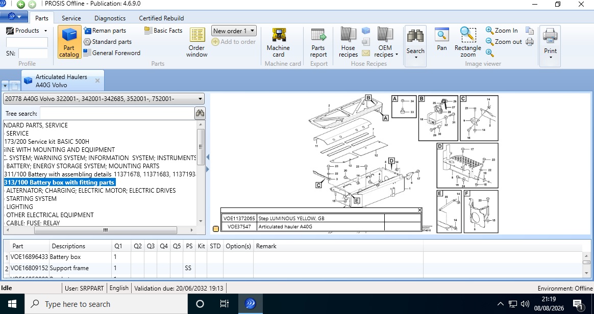Open the Print dropdown
This screenshot has width=594, height=314.
pos(550,46)
